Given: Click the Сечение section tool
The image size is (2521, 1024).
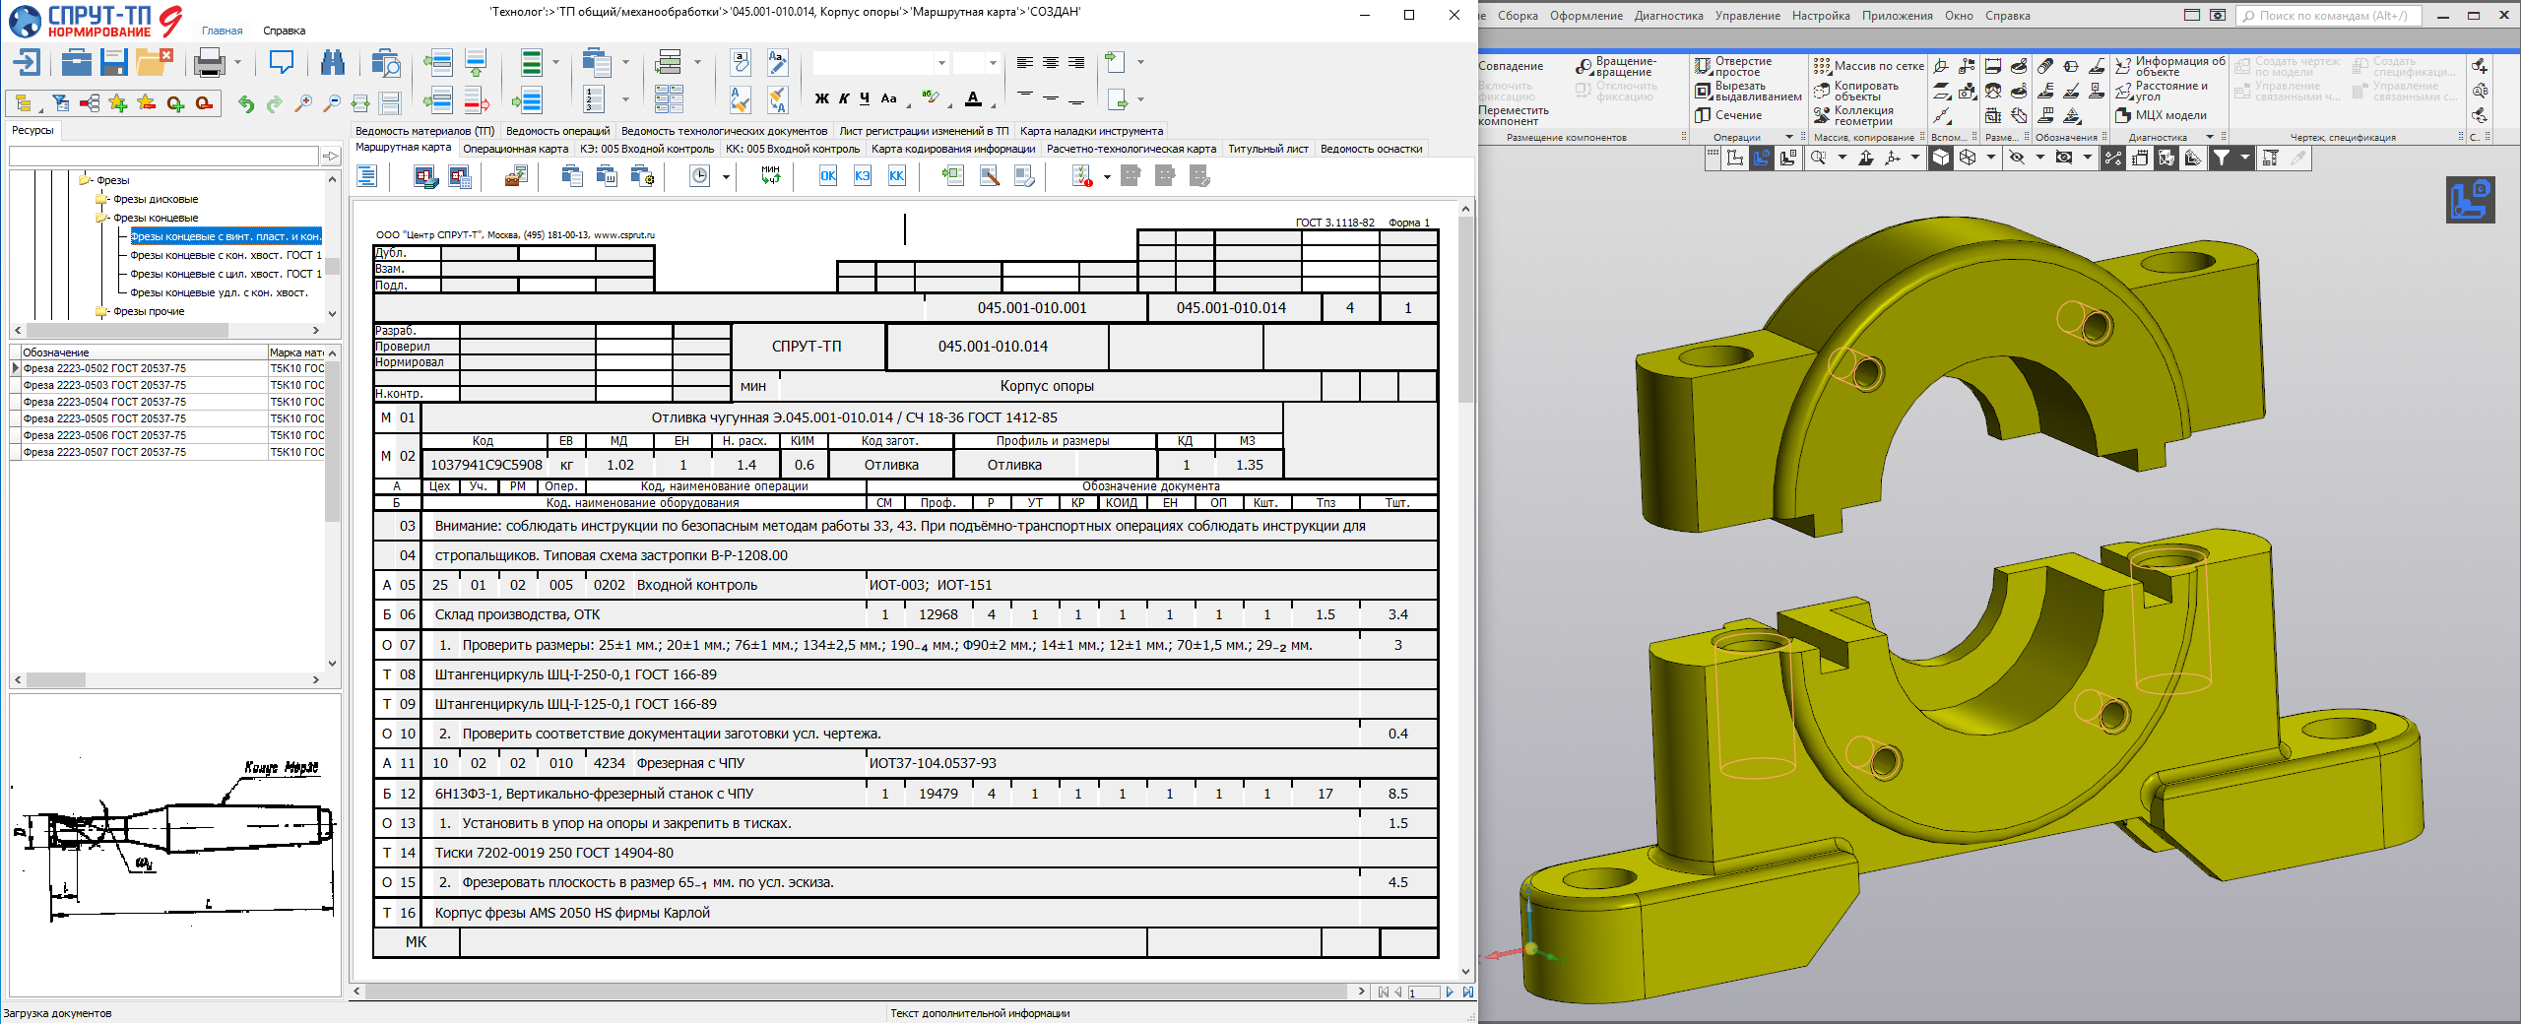Looking at the screenshot, I should click(x=1729, y=115).
